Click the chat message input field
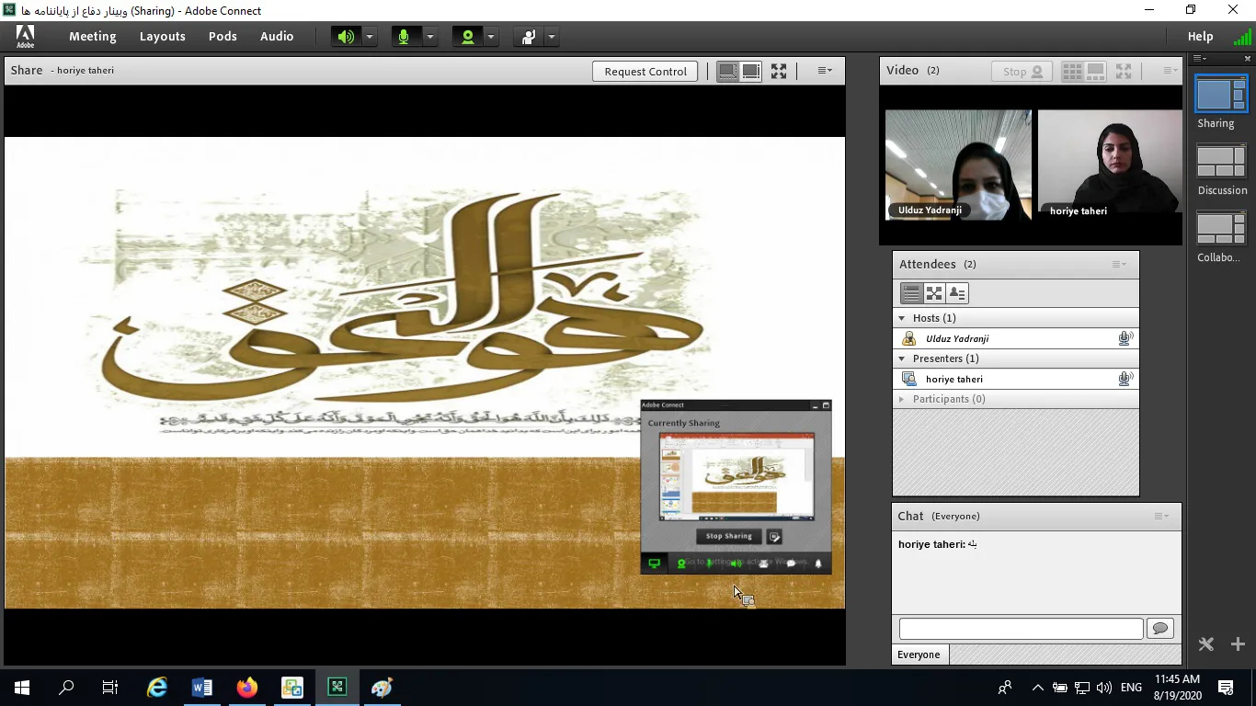 coord(1021,629)
